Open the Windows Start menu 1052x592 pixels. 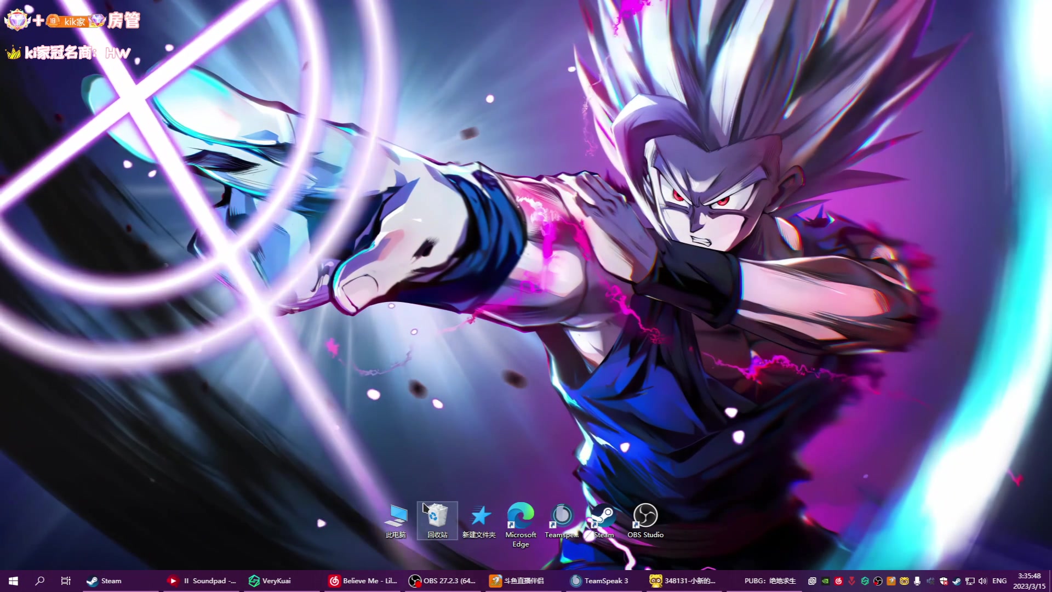13,581
